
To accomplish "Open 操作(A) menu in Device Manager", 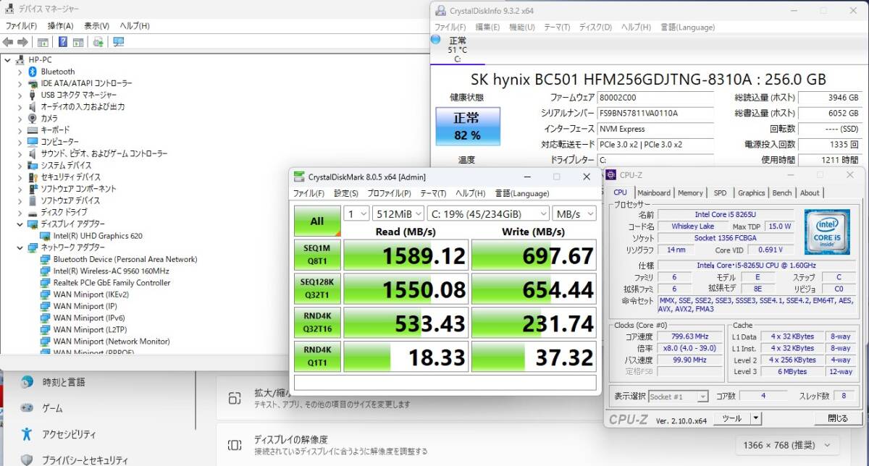I will (60, 25).
